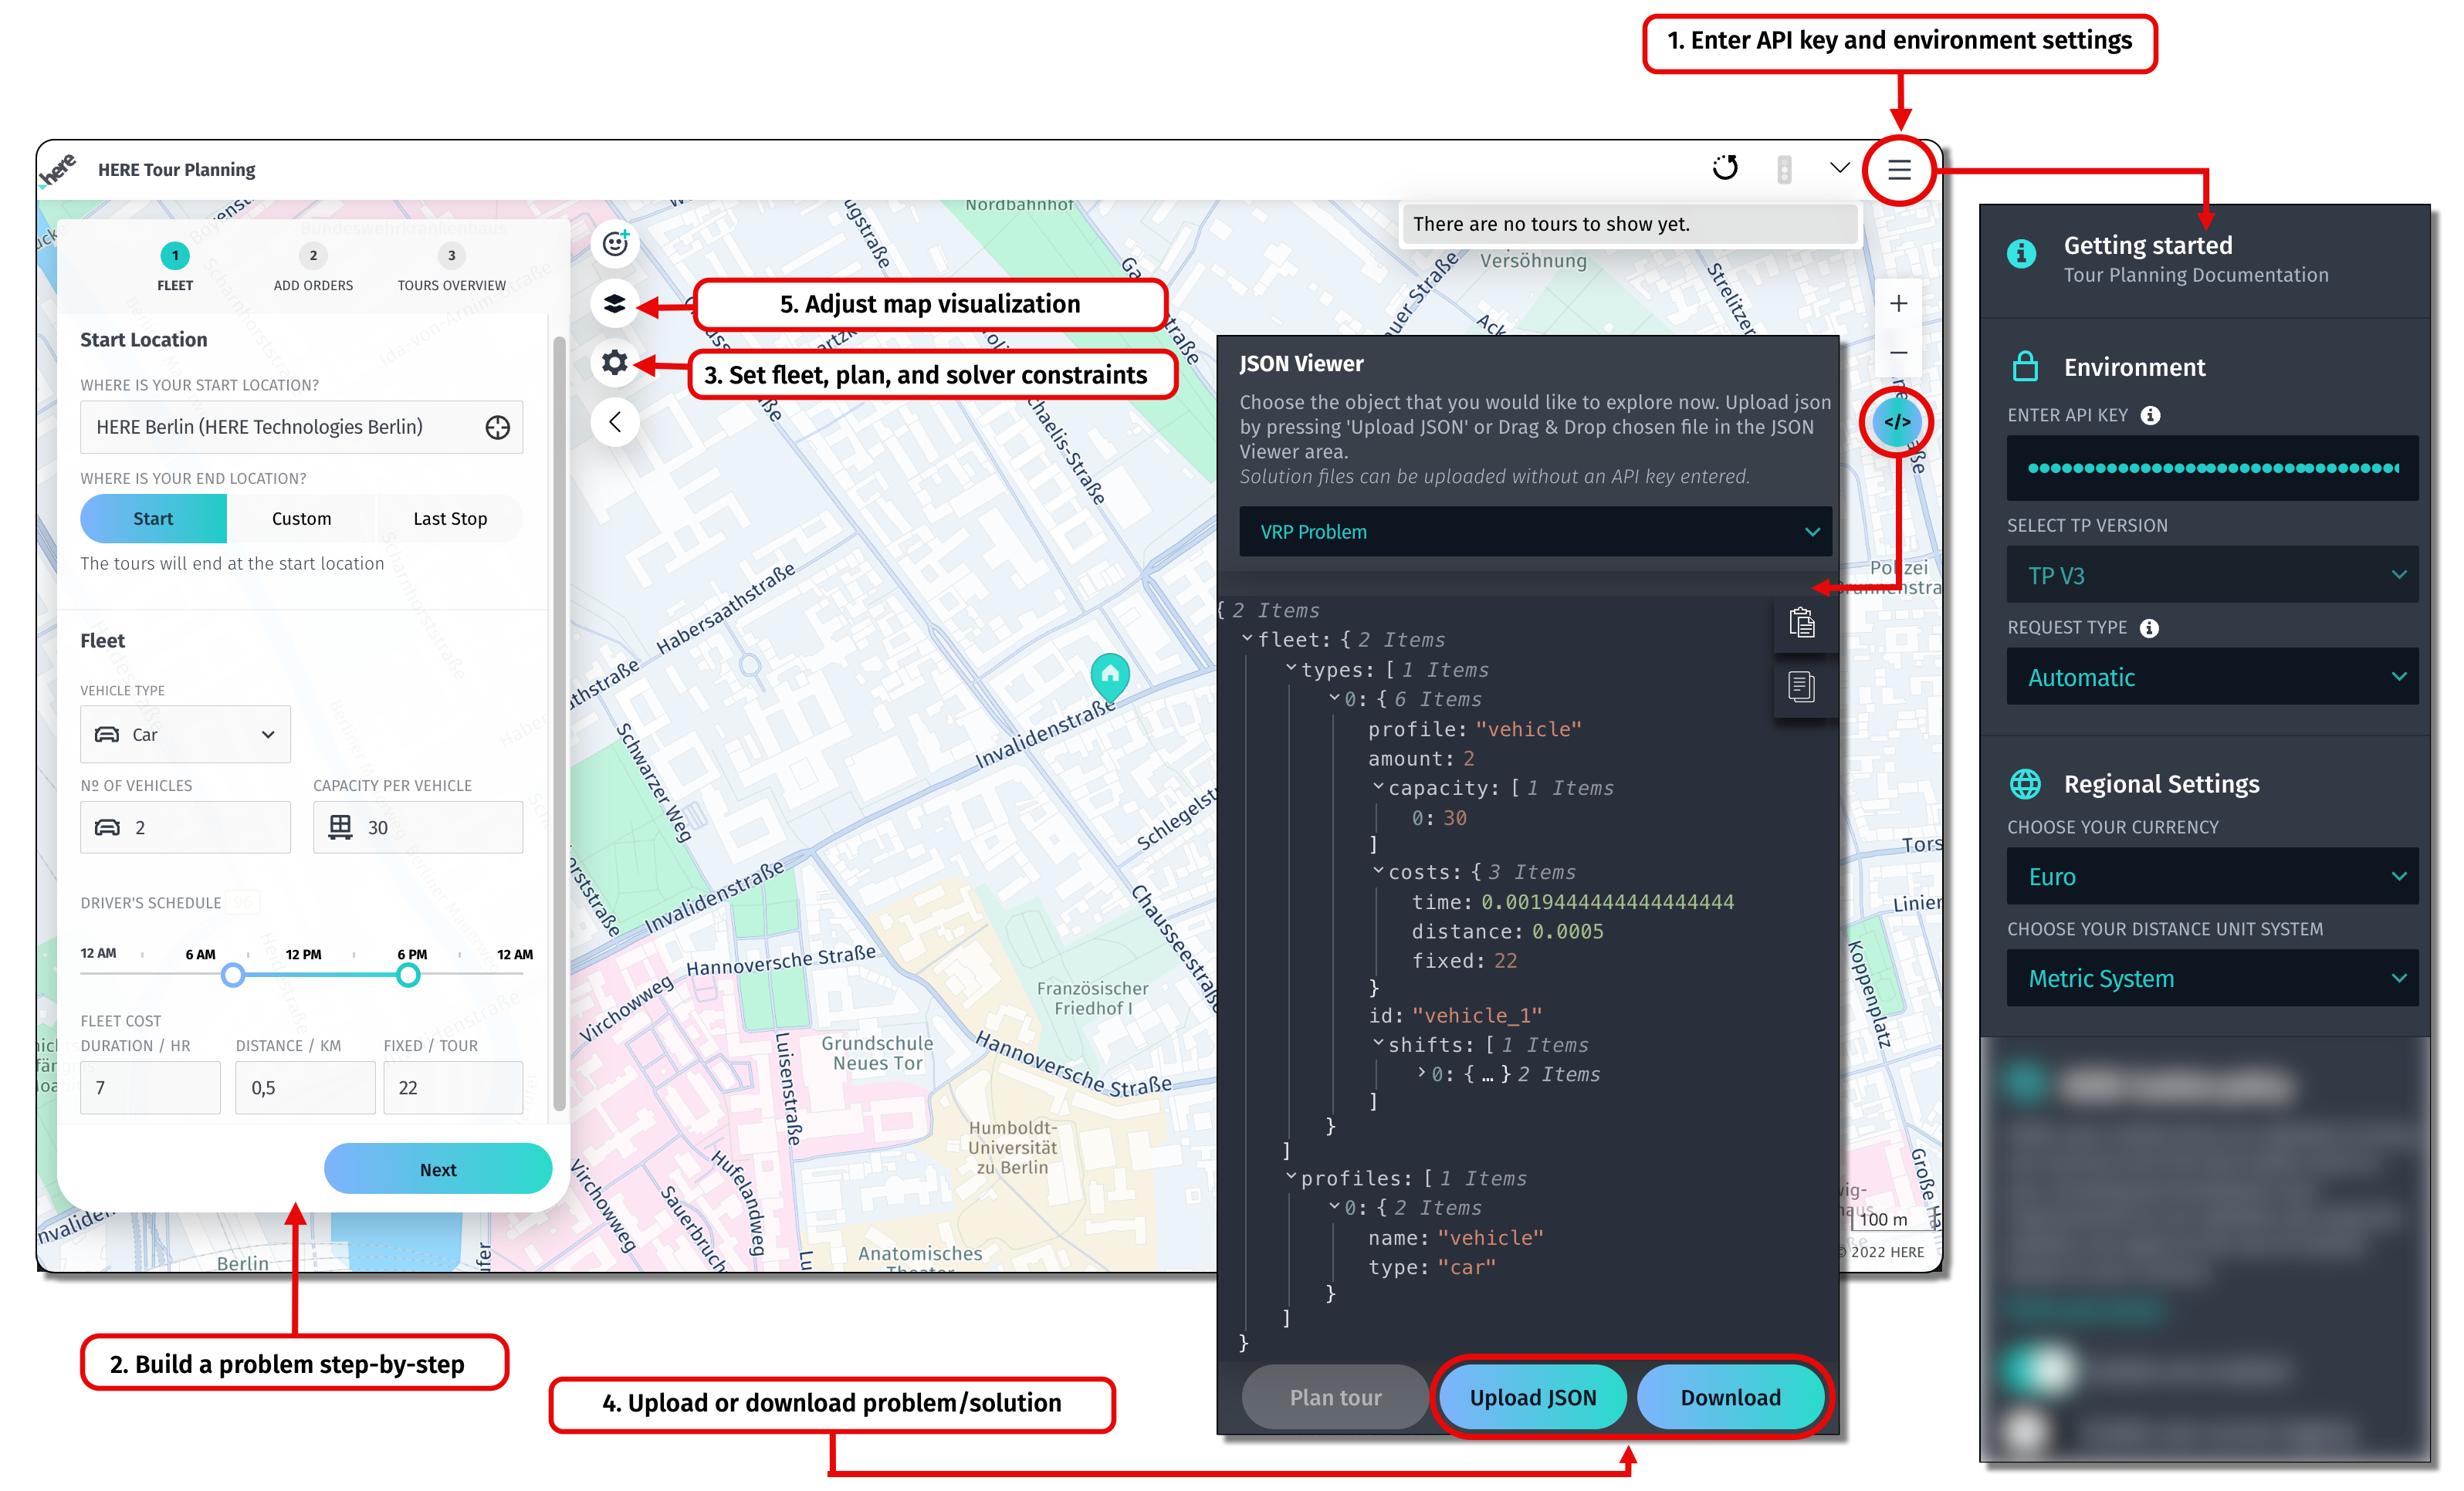The image size is (2464, 1491).
Task: Open the gear constraints settings
Action: click(615, 363)
